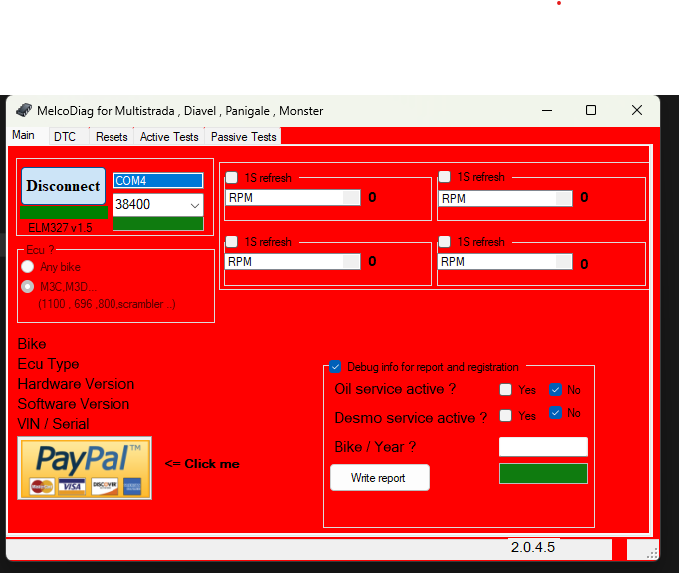Click the MelcoDiag app icon in title bar
The image size is (679, 573).
[x=24, y=110]
